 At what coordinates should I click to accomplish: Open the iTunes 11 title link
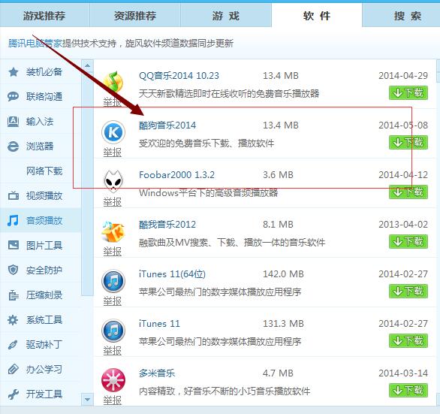(x=159, y=323)
